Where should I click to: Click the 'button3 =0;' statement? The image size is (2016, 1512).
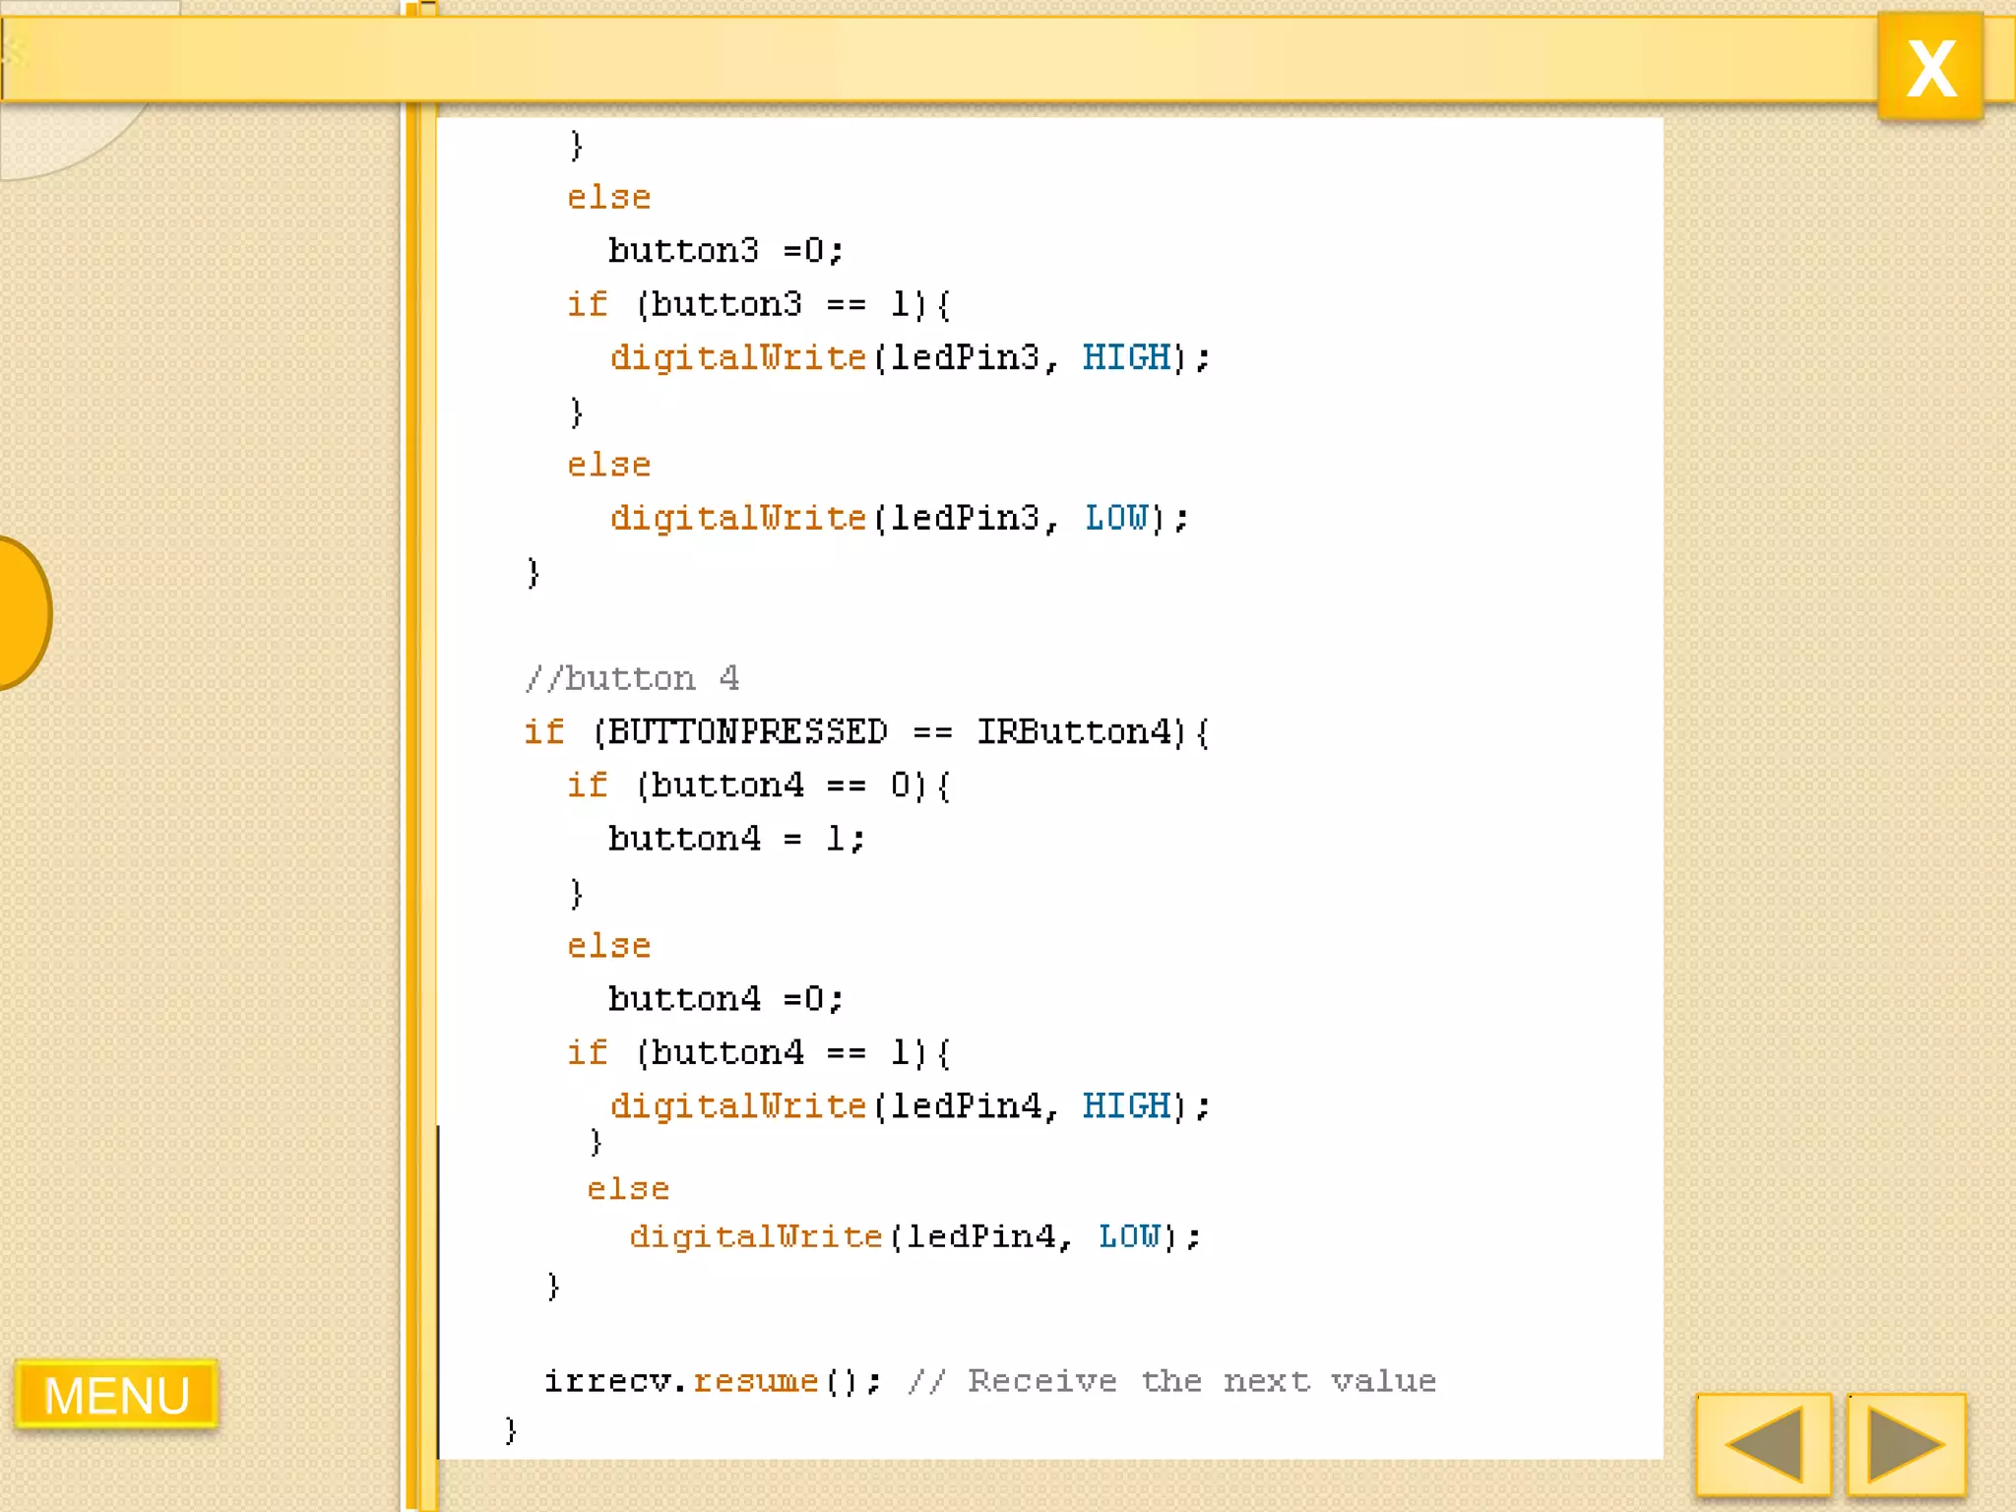(x=725, y=250)
